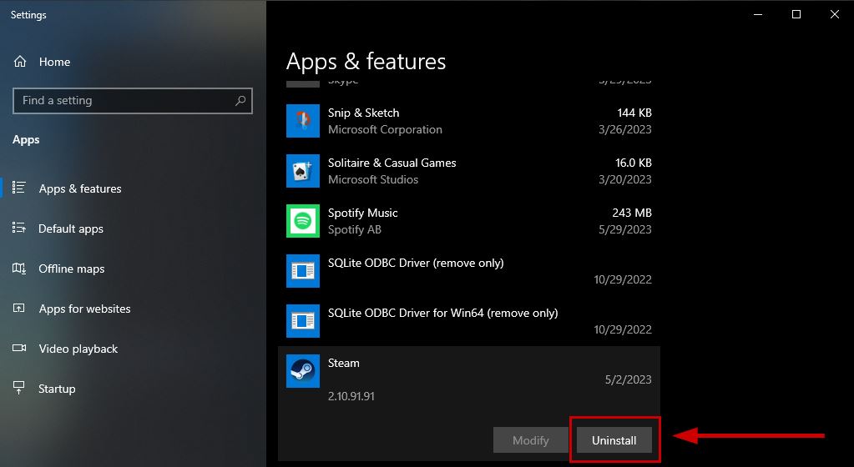Select SQLite ODBC Driver for Win64 name
Screen dimensions: 854x467
point(442,313)
